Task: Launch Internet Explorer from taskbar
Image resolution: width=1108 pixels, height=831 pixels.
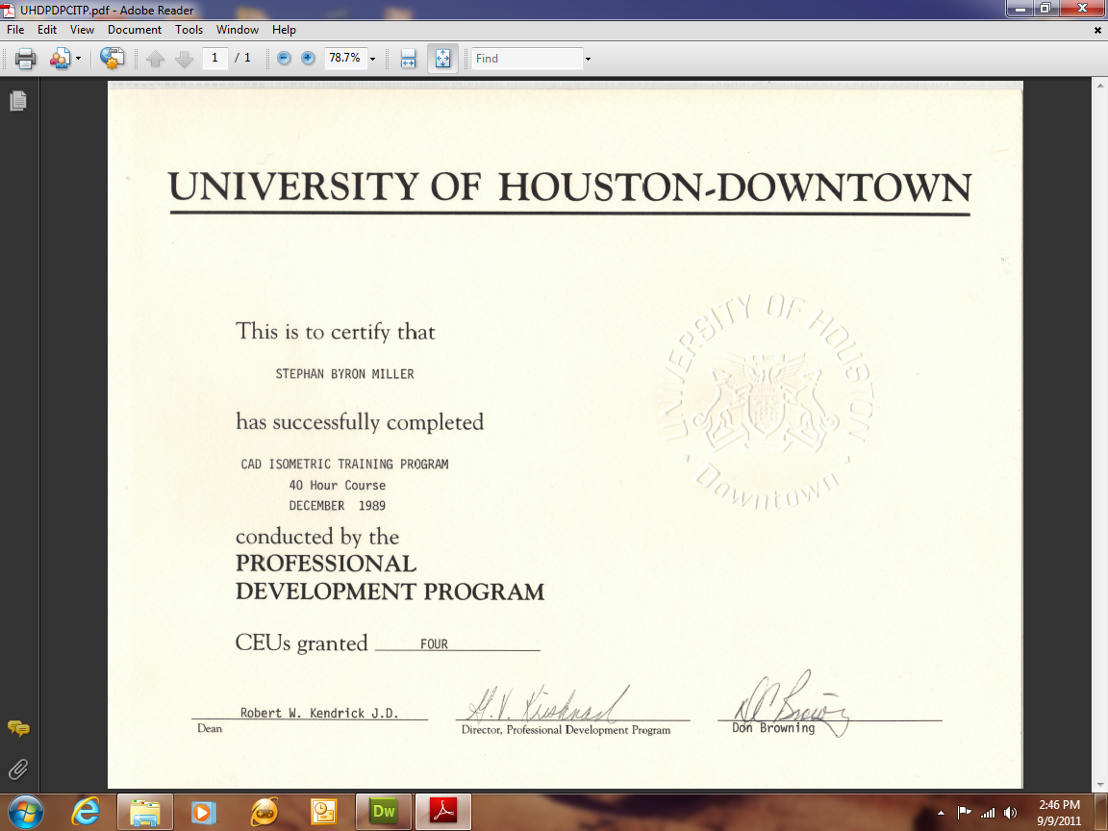Action: 86,812
